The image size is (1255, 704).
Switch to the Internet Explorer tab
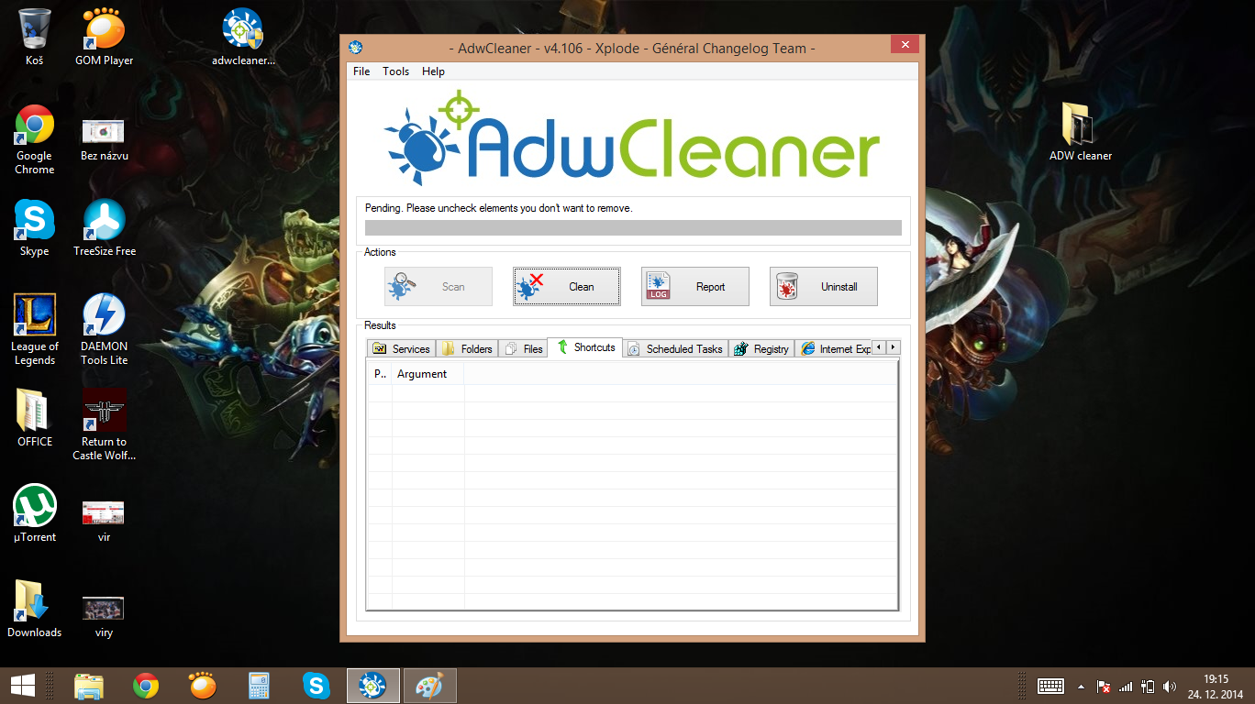pos(833,348)
